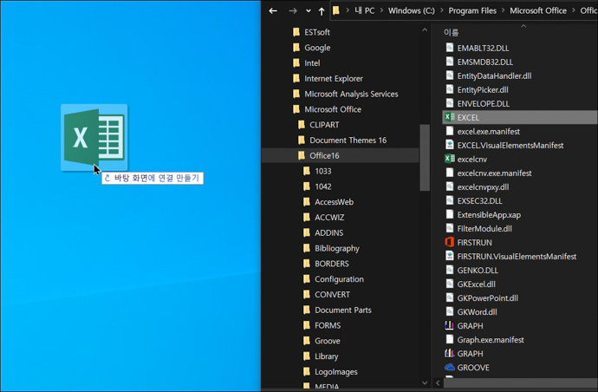The height and width of the screenshot is (392, 598).
Task: Expand the chevron after Microsoft Office breadcrumb
Action: click(573, 10)
